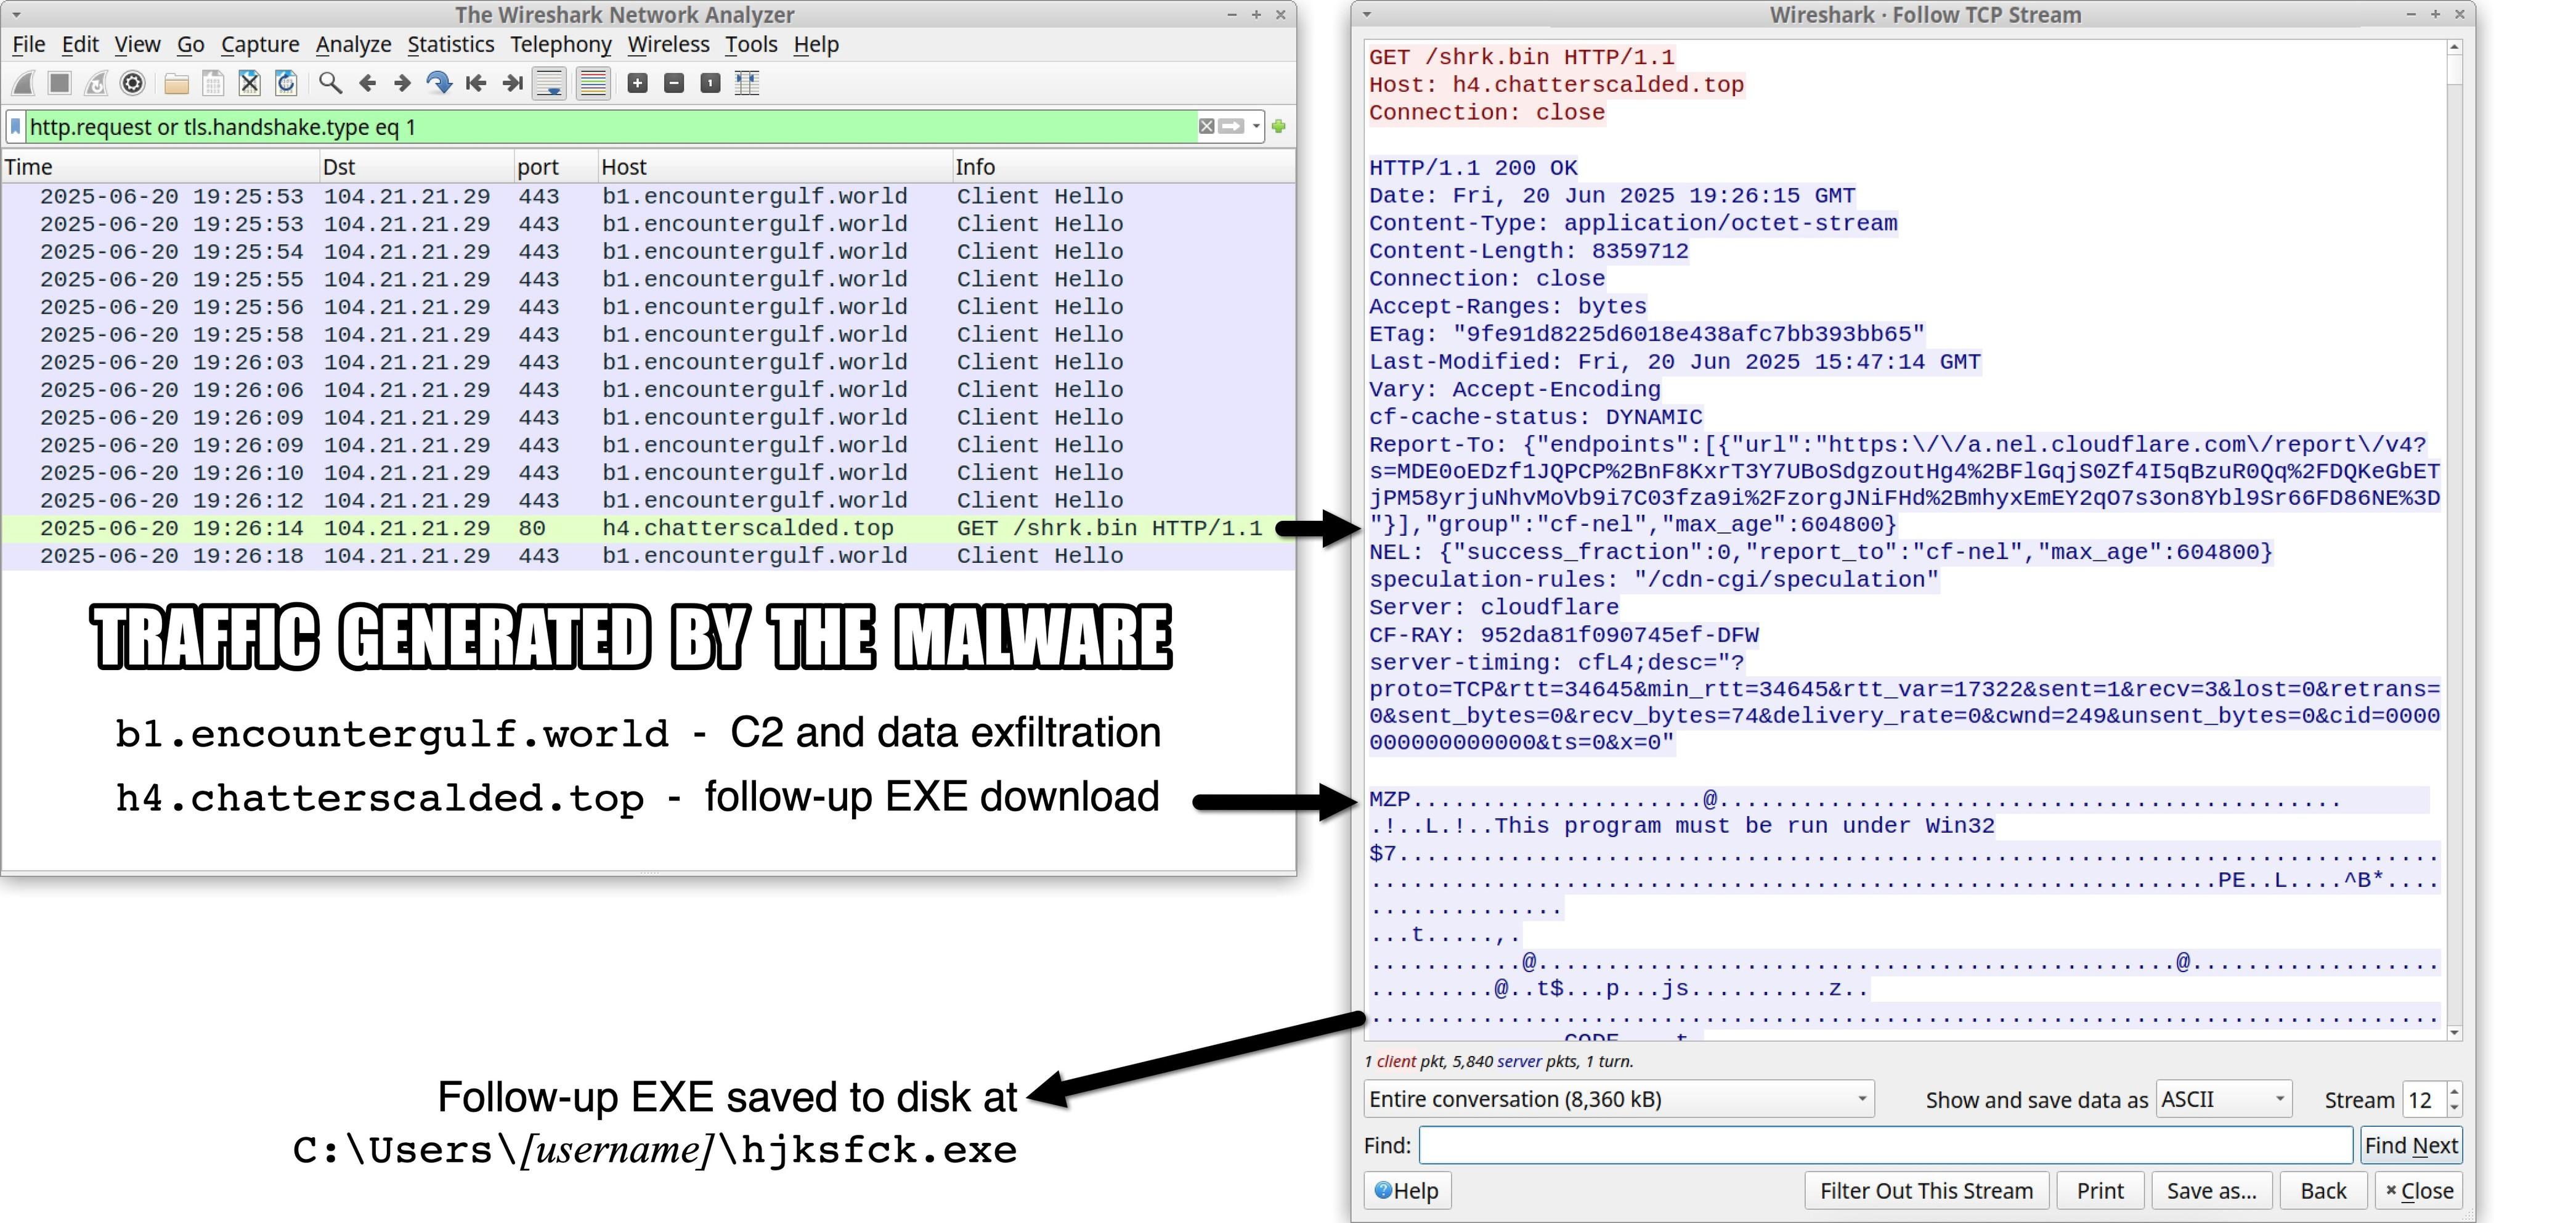Open the display filter history dropdown

(x=1256, y=126)
